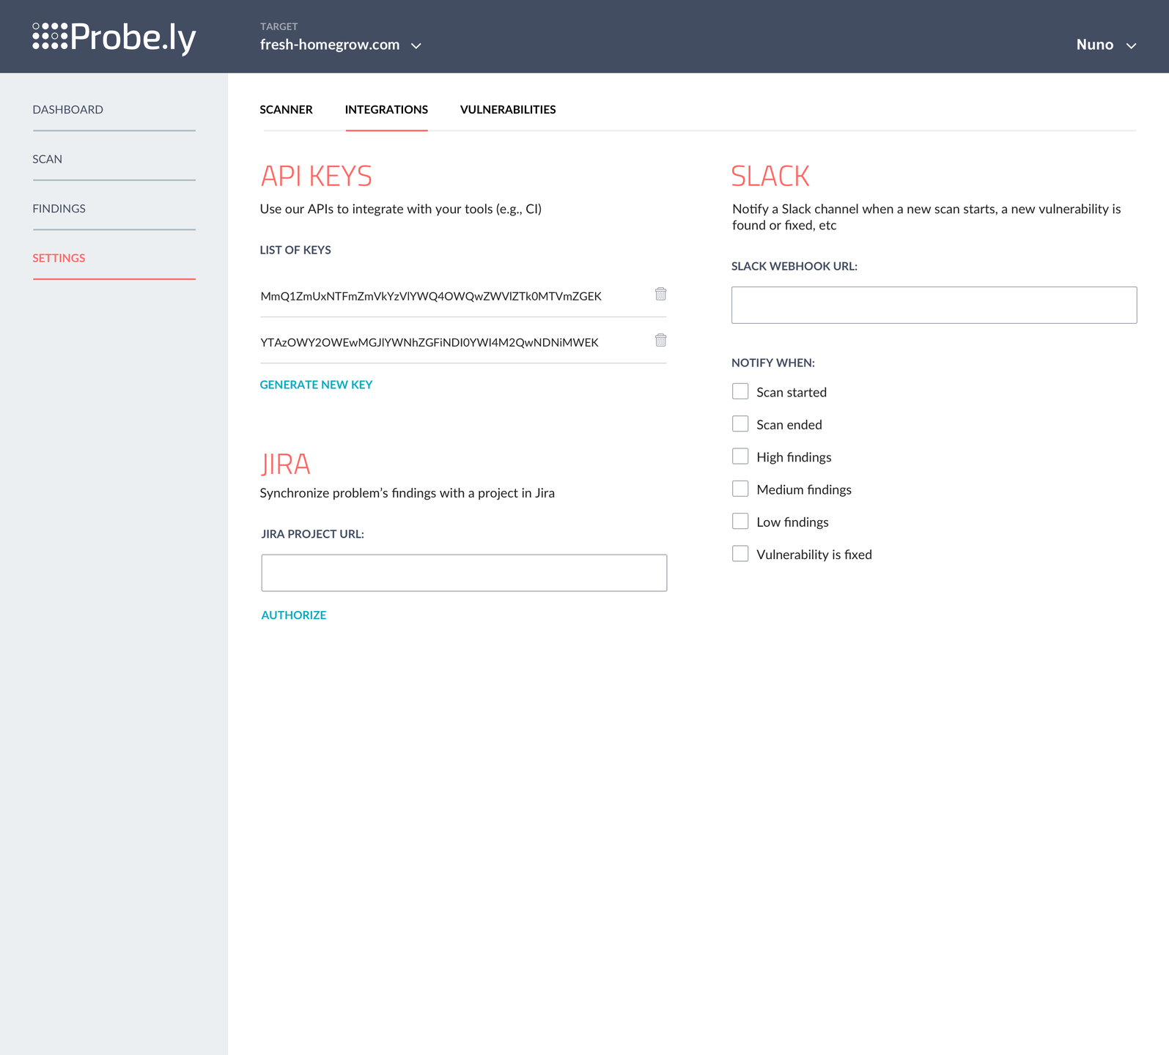
Task: Click the JIRA heading
Action: tap(286, 464)
